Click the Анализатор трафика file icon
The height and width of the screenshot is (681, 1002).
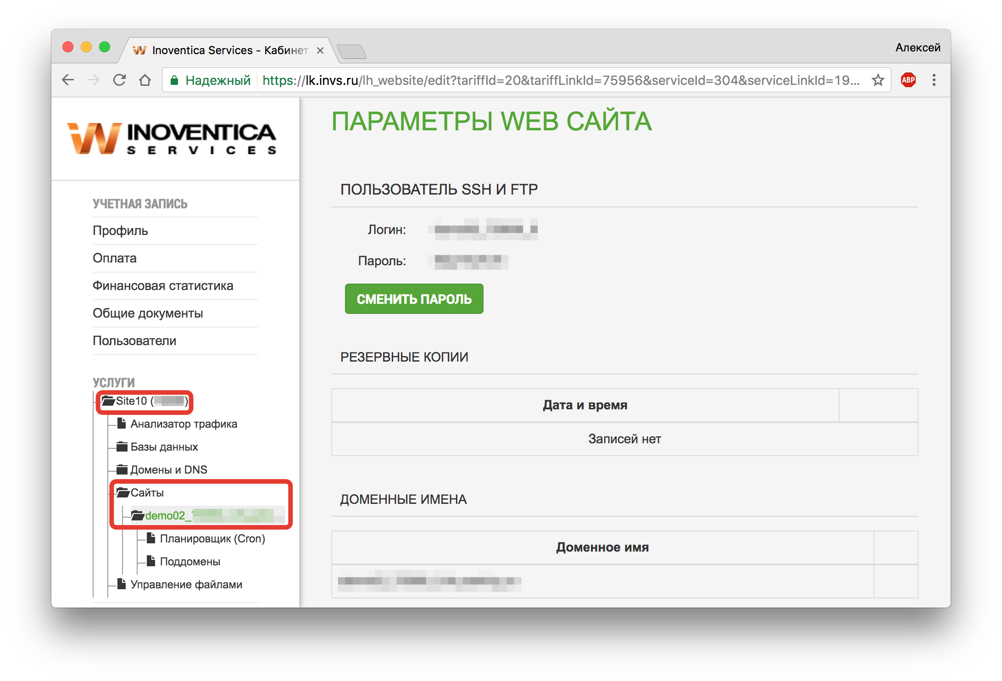coord(122,423)
